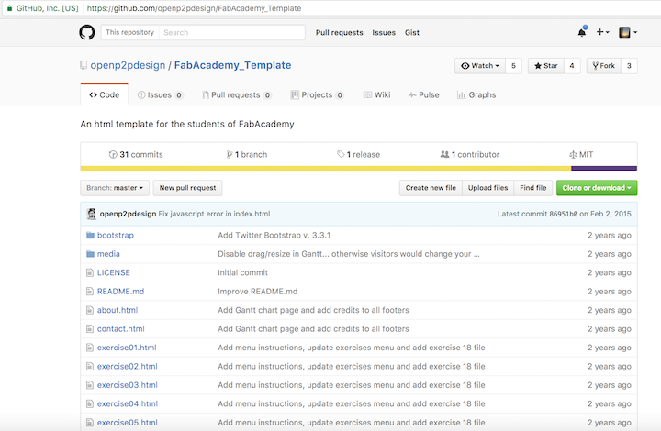View the forks count 3

pyautogui.click(x=629, y=66)
